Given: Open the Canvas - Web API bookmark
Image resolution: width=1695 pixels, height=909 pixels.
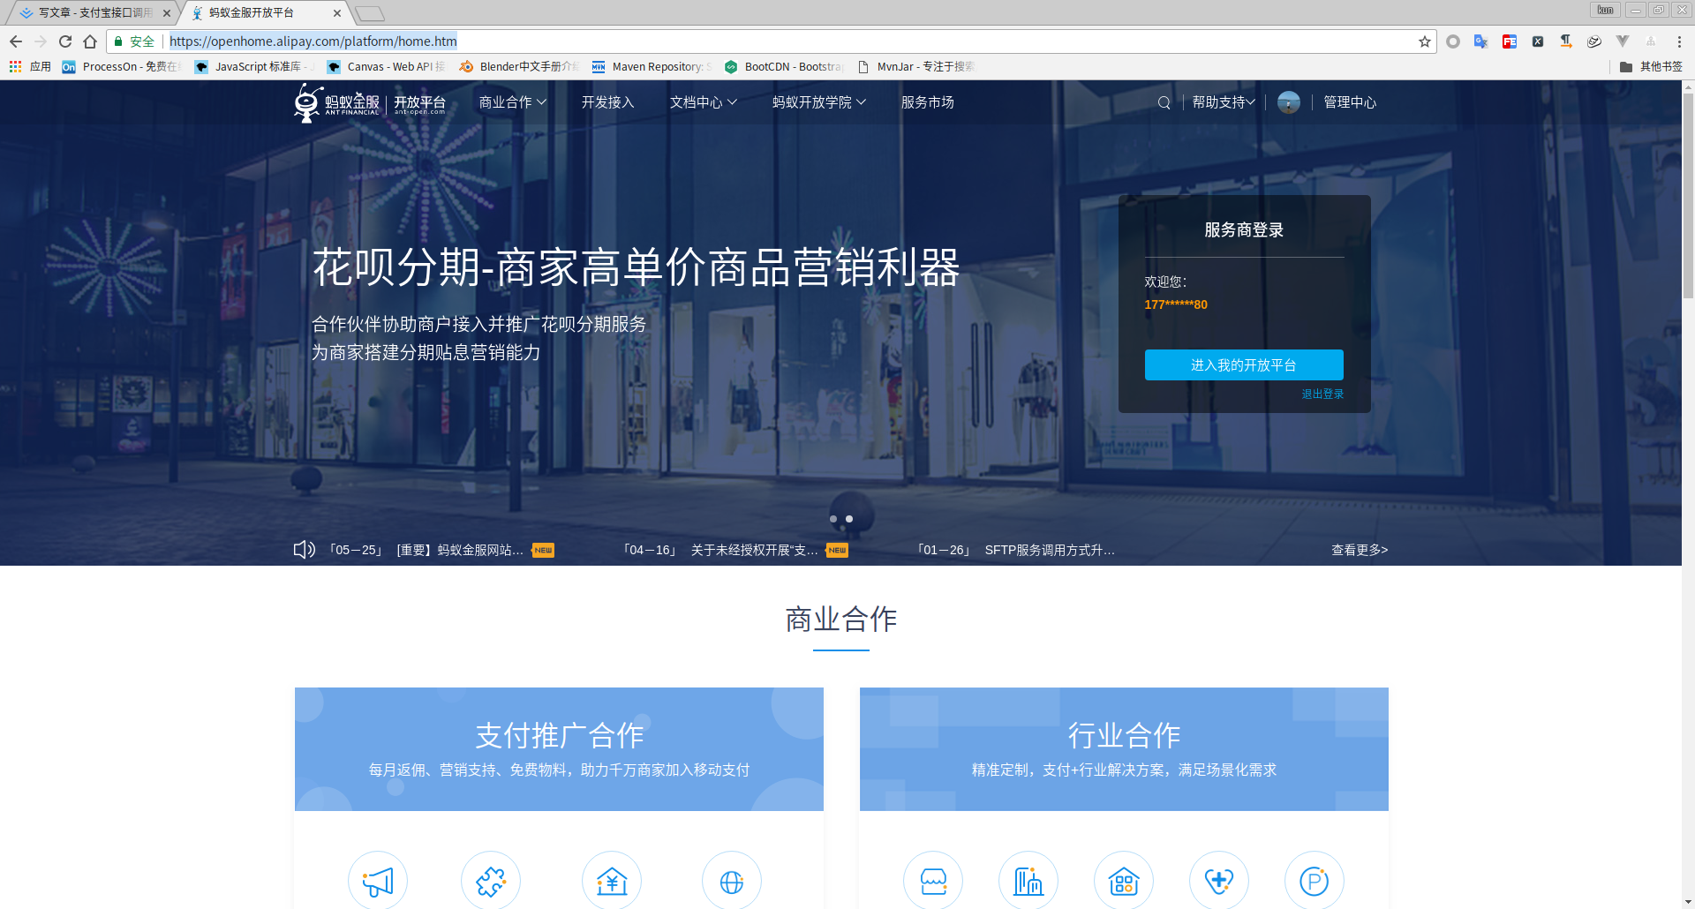Looking at the screenshot, I should (x=387, y=66).
